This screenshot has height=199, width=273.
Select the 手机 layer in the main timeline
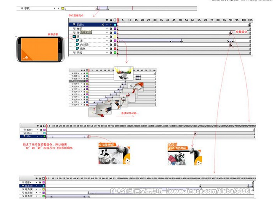[93, 53]
